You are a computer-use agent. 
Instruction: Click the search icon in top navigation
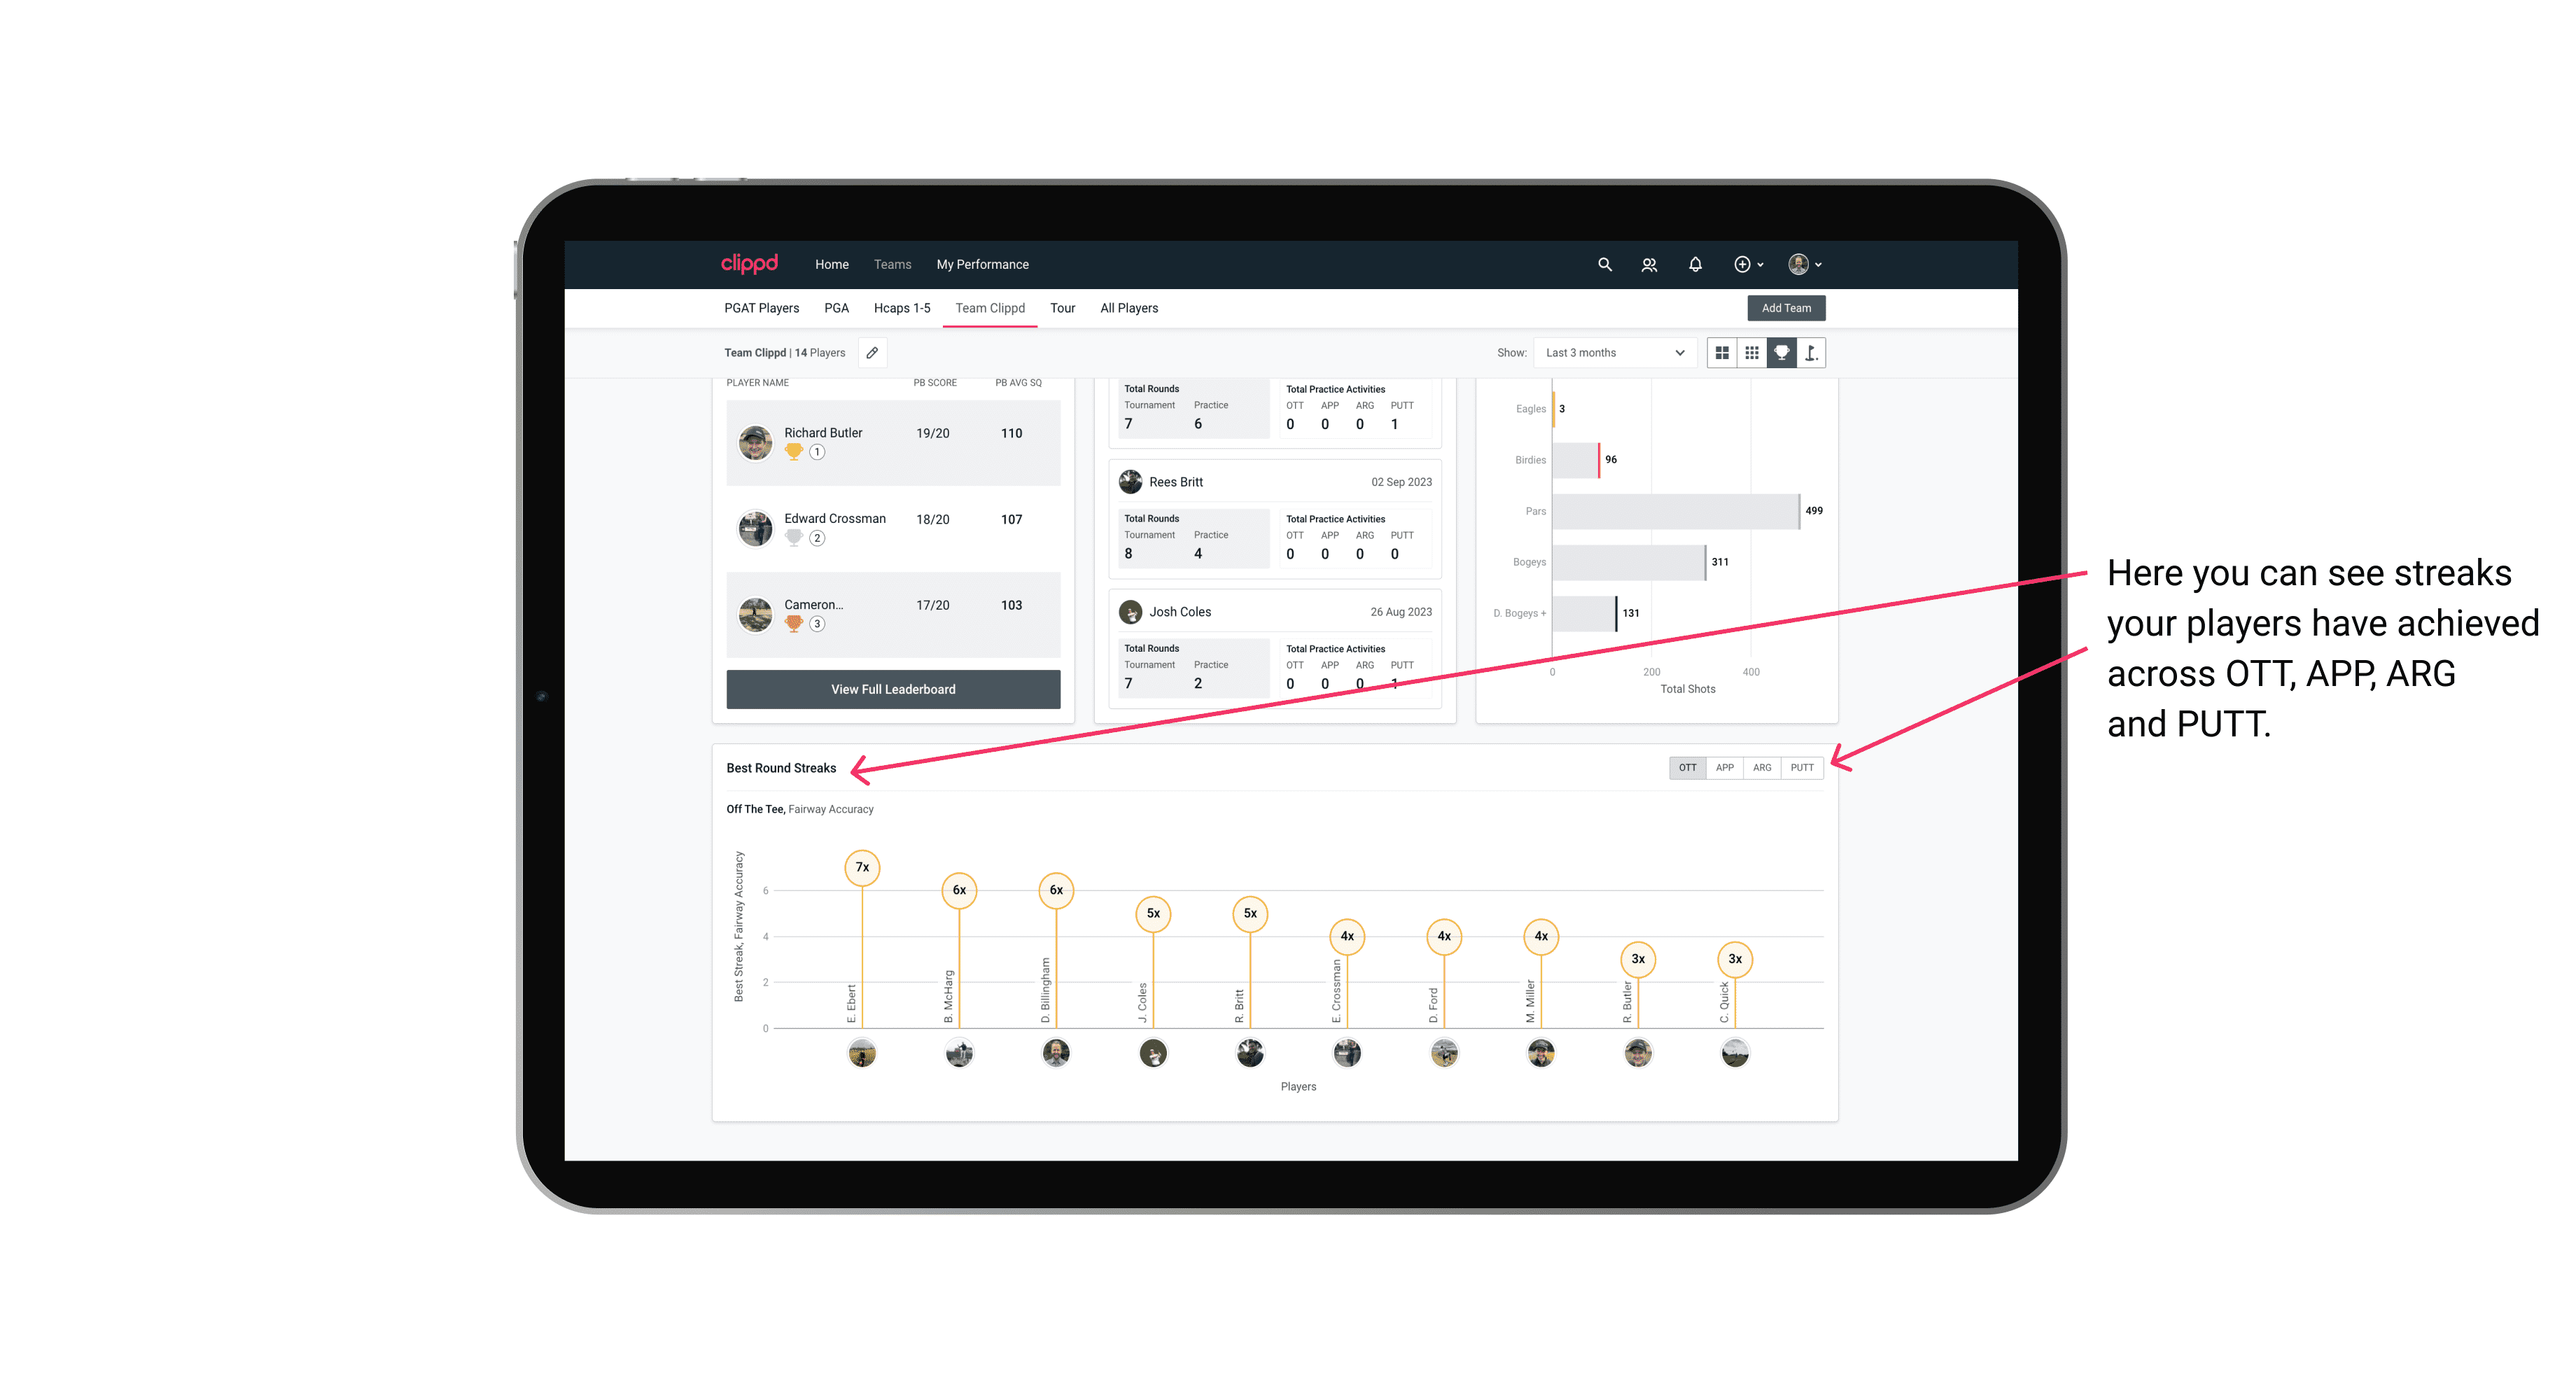click(1604, 265)
